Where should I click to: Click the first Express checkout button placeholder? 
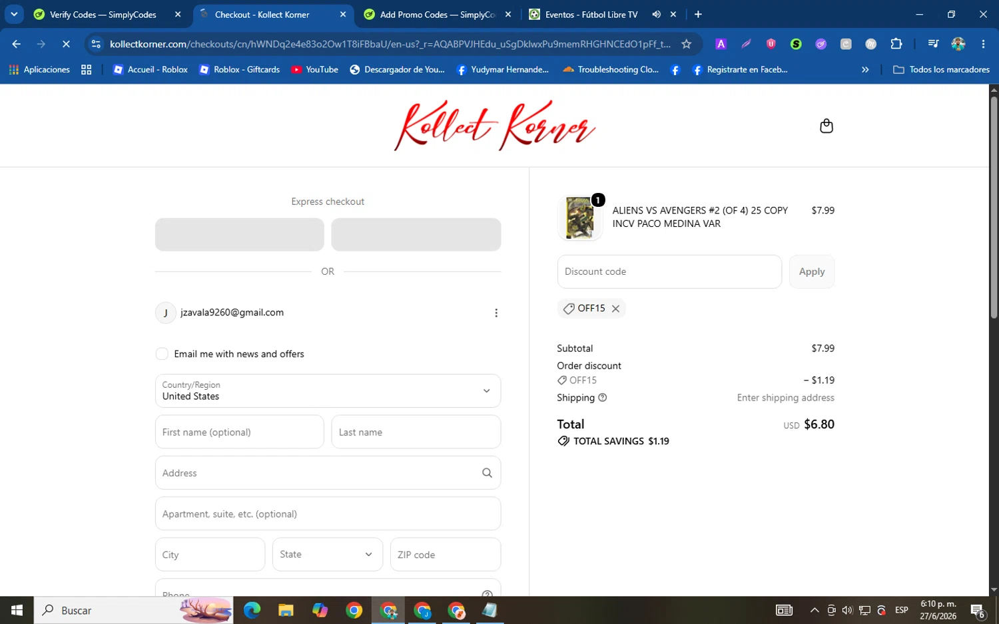(x=240, y=234)
